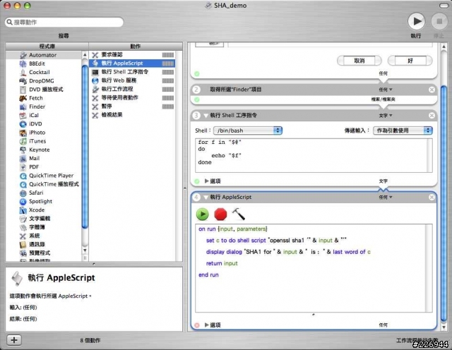Select Mail in the library list
Screen dimensions: 452x350
[44, 158]
